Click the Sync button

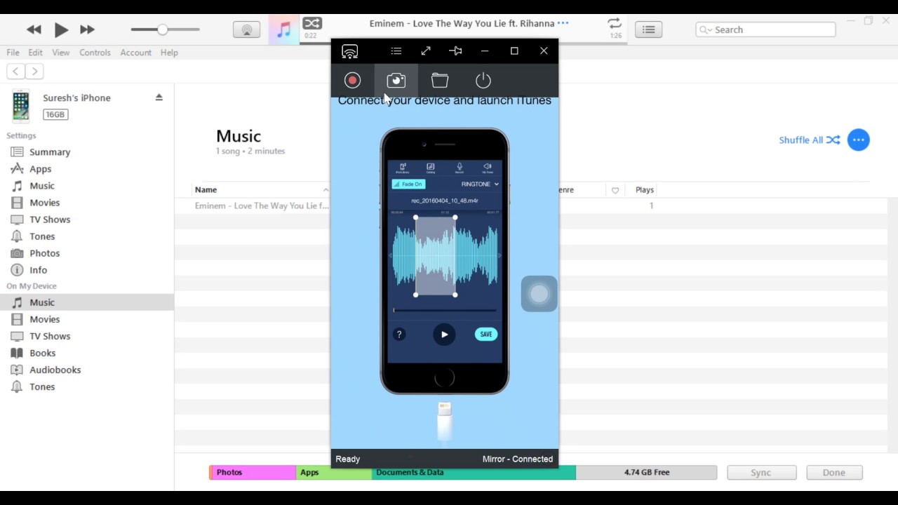click(x=761, y=473)
